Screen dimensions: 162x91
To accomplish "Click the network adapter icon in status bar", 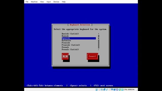I will coord(104,89).
